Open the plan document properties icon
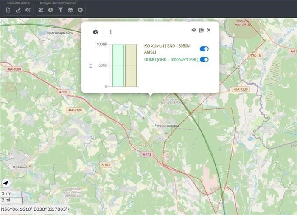297x215 pixels. click(x=8, y=10)
